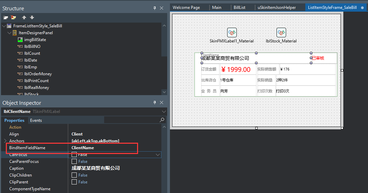
Task: Switch to the Welcome Page tab
Action: [186, 8]
